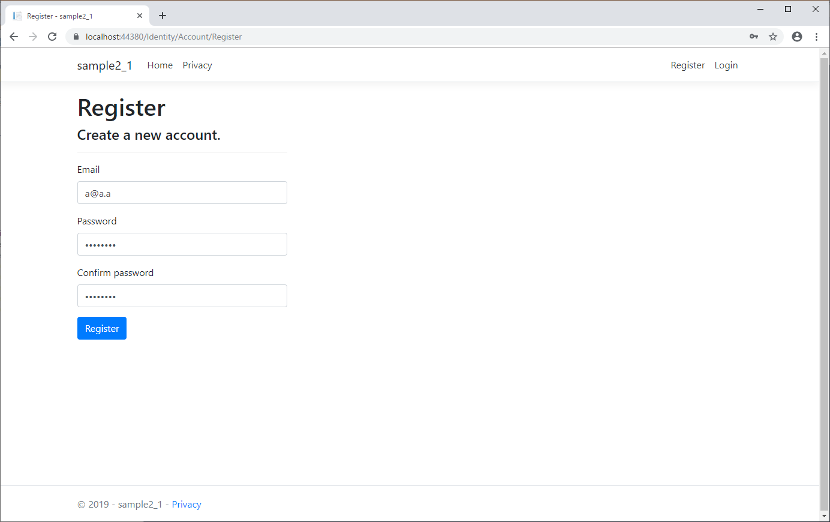This screenshot has width=830, height=522.
Task: Go back to the previous page
Action: tap(14, 37)
